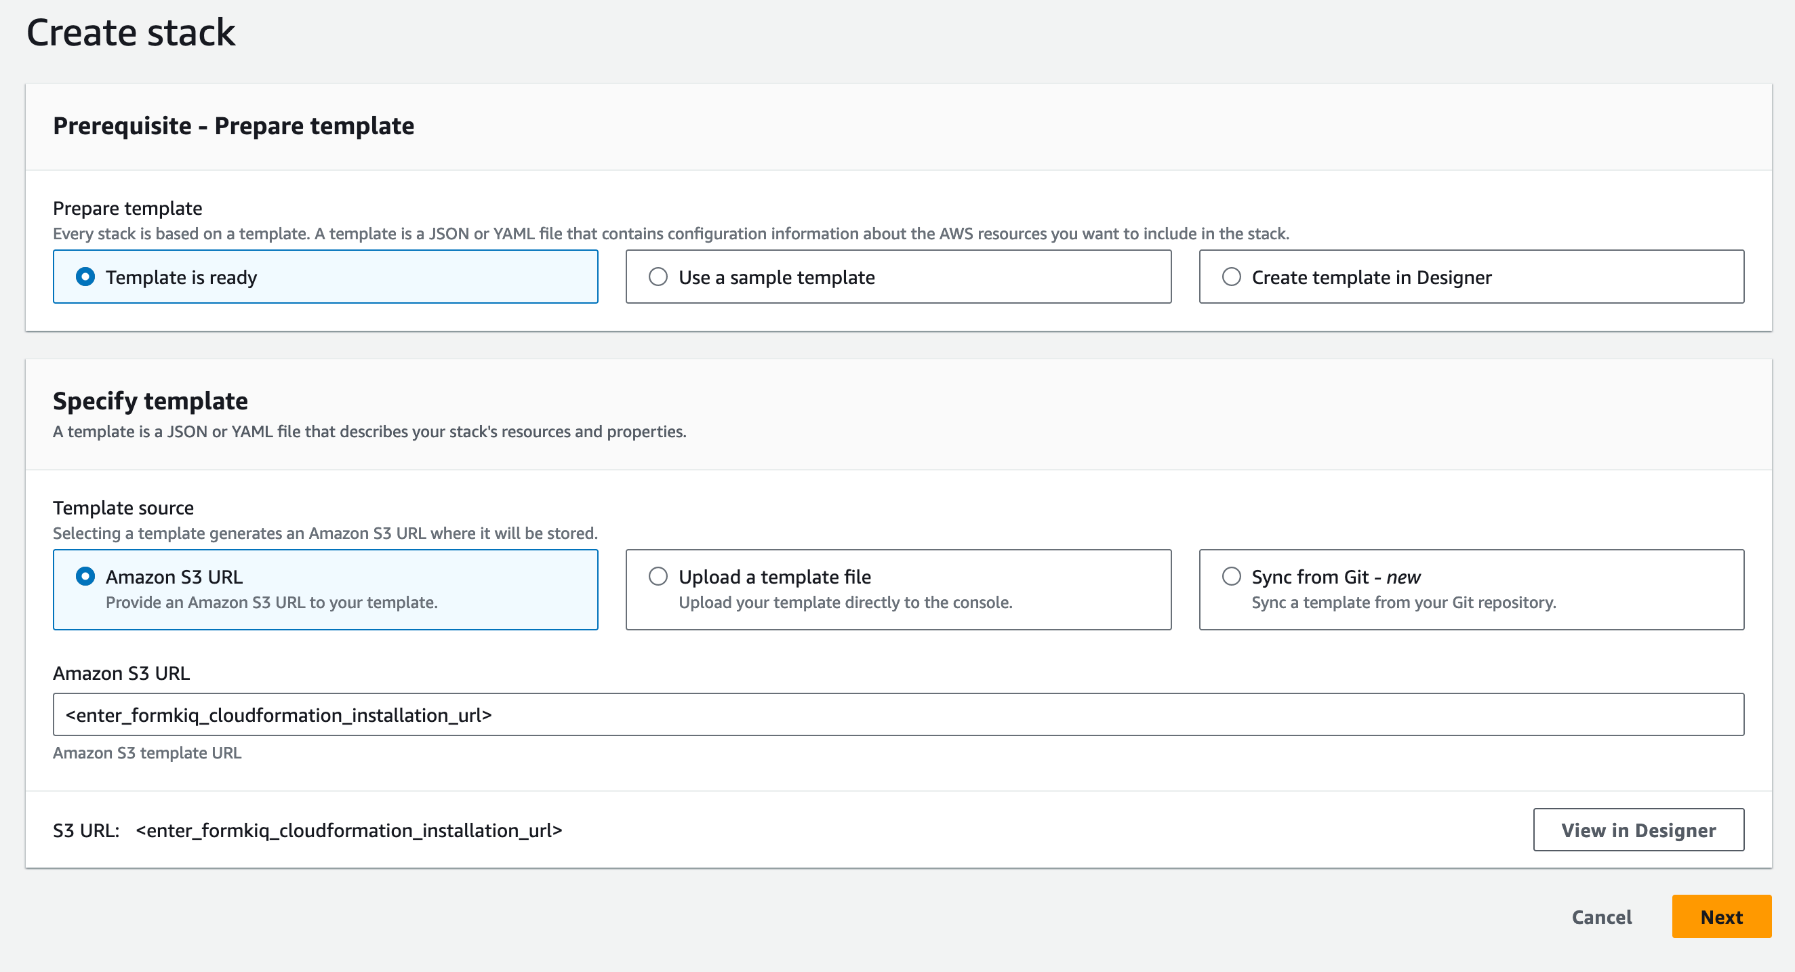
Task: Click the 'Prepare template' field label
Action: (127, 208)
